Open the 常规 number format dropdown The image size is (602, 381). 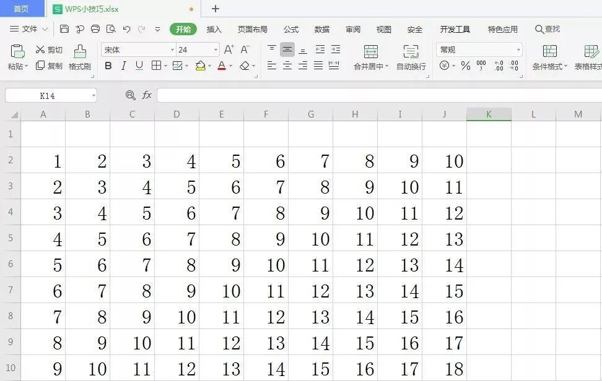(x=518, y=50)
